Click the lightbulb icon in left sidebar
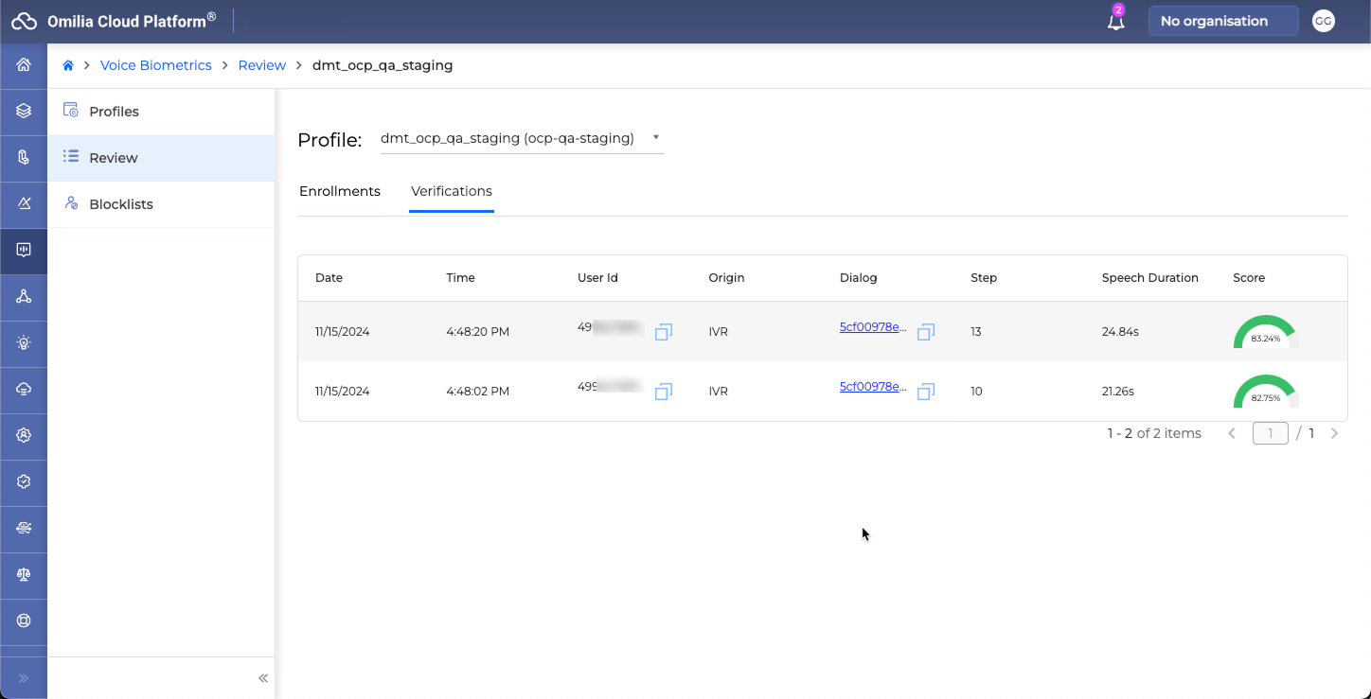The image size is (1371, 699). [x=24, y=343]
